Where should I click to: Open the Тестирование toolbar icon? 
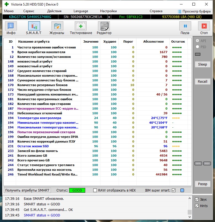[81, 26]
